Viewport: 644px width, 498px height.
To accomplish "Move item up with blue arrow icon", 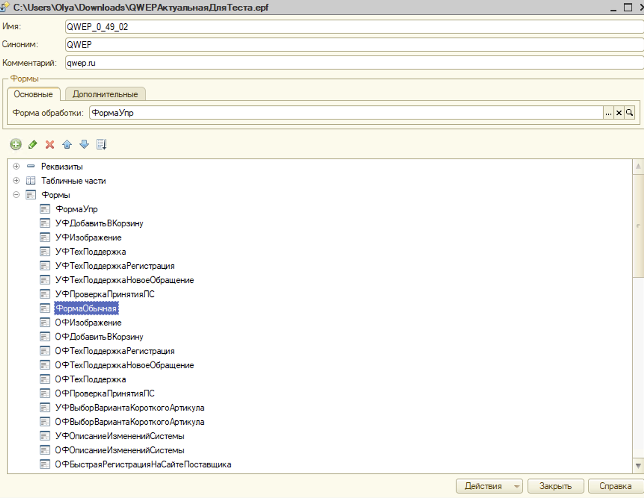I will pyautogui.click(x=67, y=144).
